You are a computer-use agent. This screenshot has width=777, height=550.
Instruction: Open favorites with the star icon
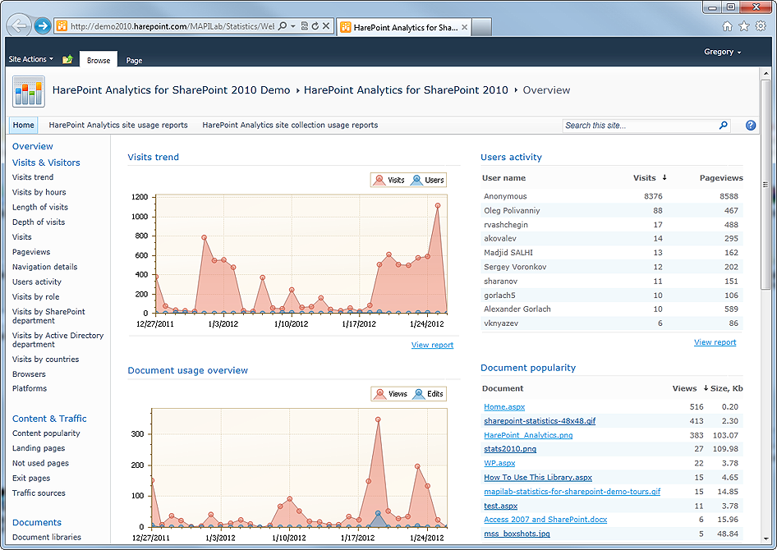[744, 26]
